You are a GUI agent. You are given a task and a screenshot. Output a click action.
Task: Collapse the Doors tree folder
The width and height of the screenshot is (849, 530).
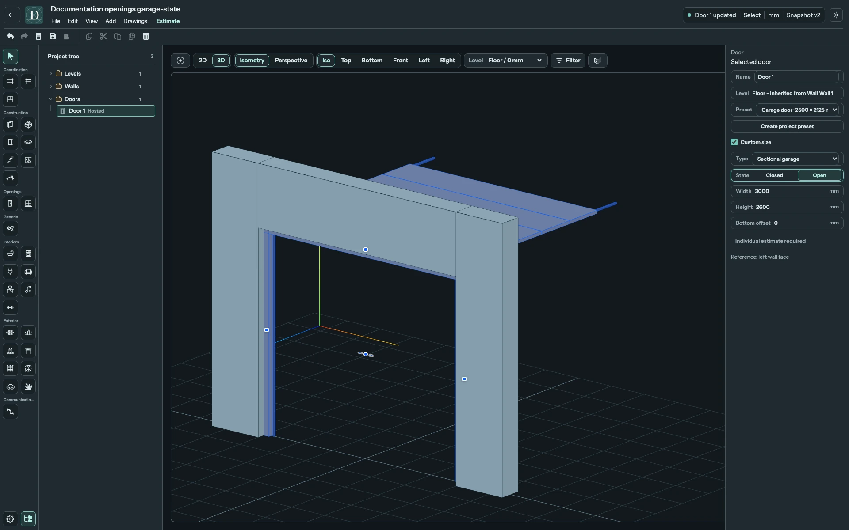pos(51,99)
